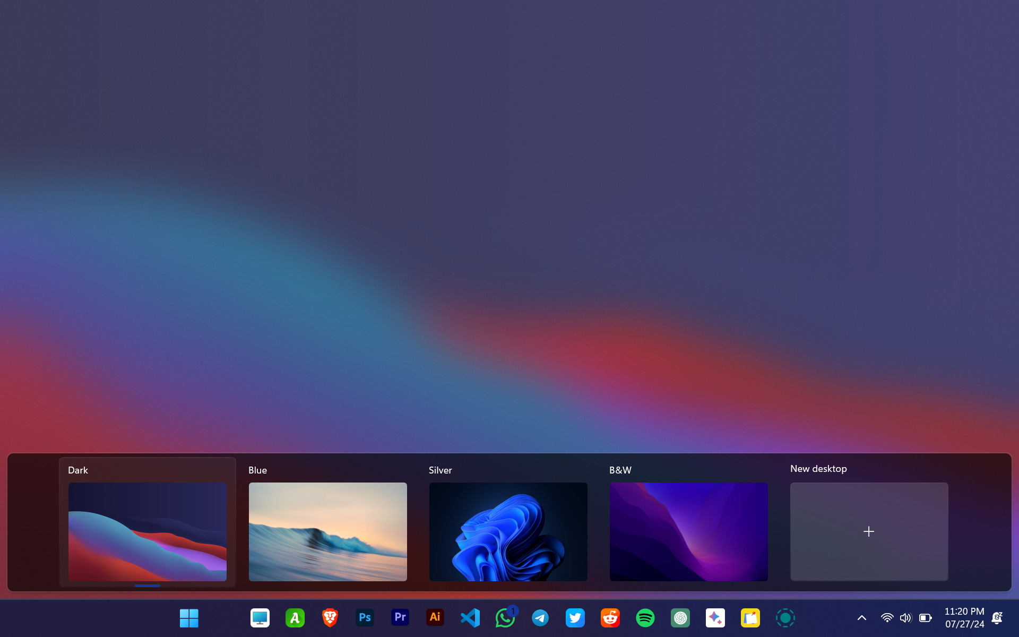
Task: Open notifications bell with do-not-disturb
Action: tap(997, 618)
